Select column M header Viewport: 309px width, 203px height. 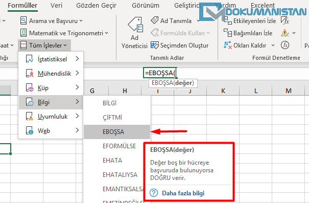coord(289,91)
